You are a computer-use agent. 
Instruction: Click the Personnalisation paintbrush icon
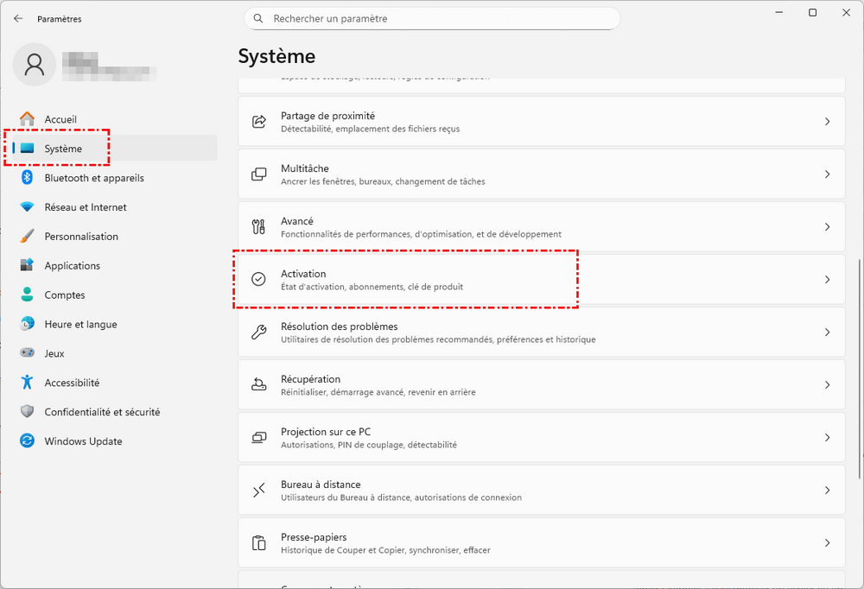[x=28, y=237]
